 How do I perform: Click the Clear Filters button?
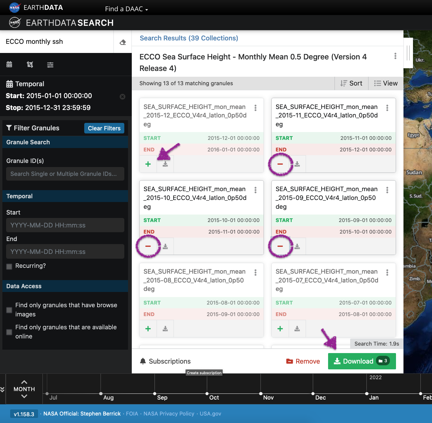104,128
